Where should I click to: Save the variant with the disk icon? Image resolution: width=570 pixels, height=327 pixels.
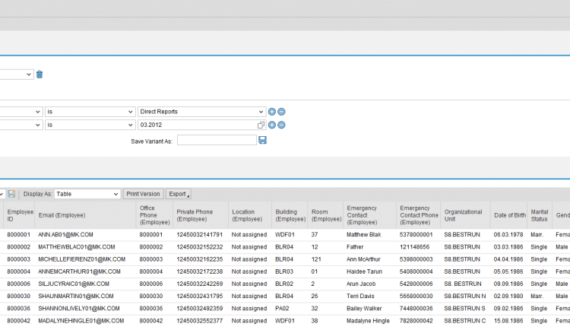(x=262, y=140)
